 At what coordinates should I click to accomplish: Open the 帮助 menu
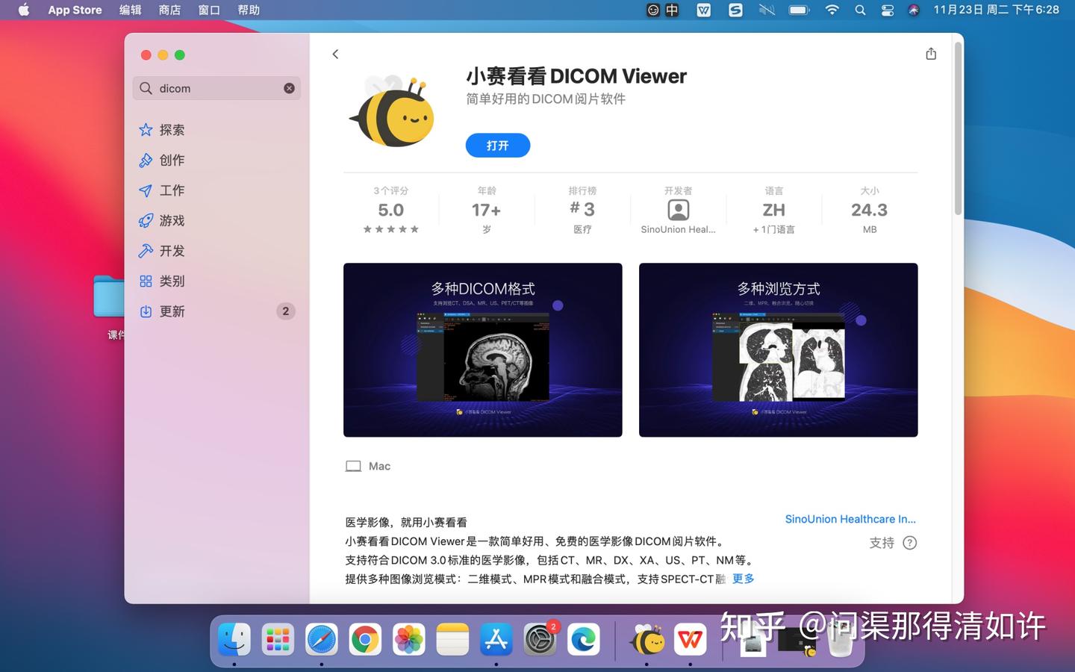(249, 10)
